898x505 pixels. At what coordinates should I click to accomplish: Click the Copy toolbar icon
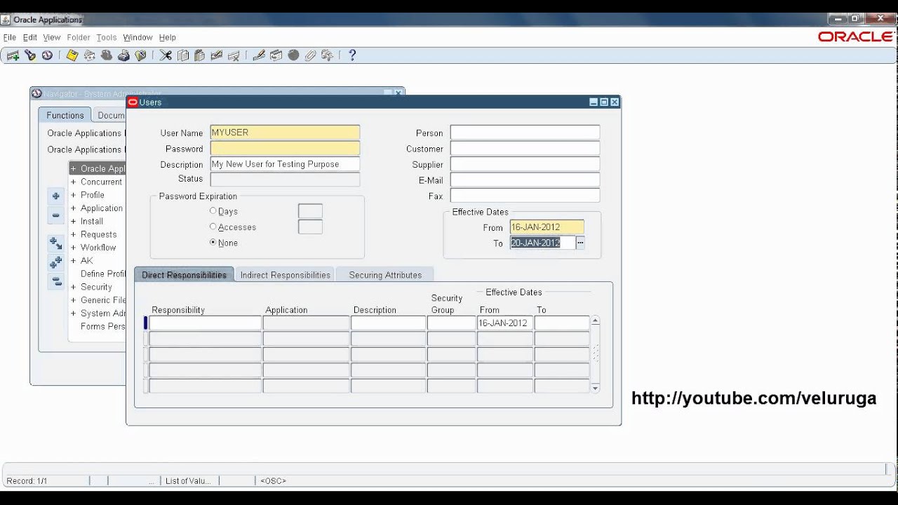click(x=183, y=55)
